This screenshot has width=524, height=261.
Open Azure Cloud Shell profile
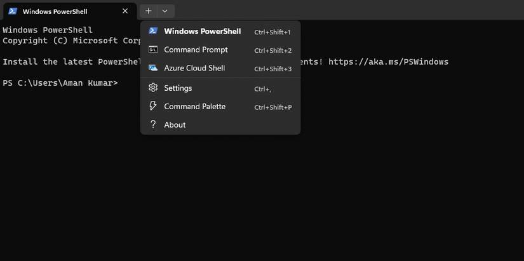click(x=194, y=68)
